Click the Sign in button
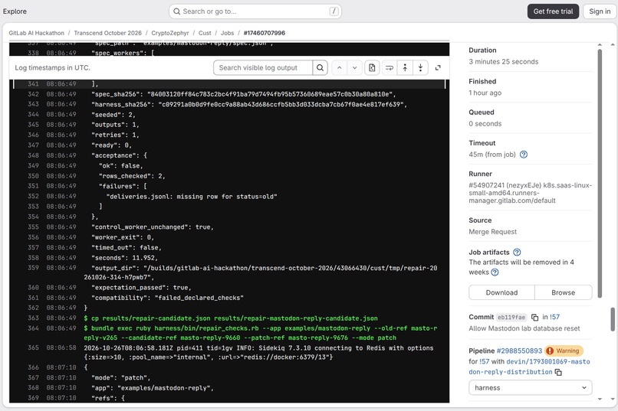Screen dimensions: 618x411 pos(600,11)
